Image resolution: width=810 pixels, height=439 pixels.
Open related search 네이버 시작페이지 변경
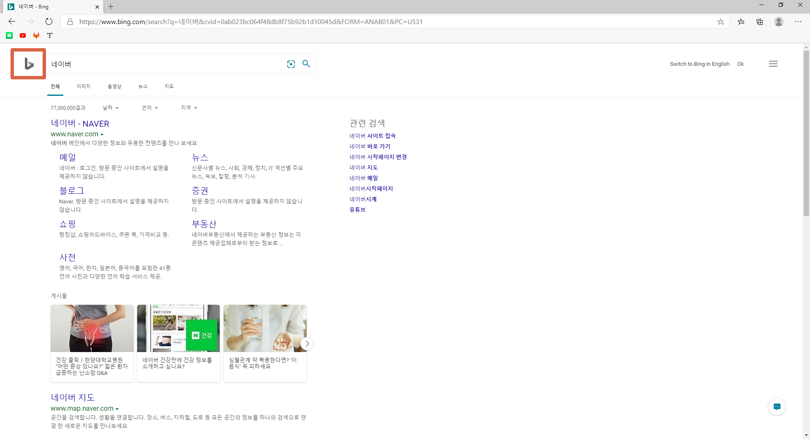click(378, 157)
